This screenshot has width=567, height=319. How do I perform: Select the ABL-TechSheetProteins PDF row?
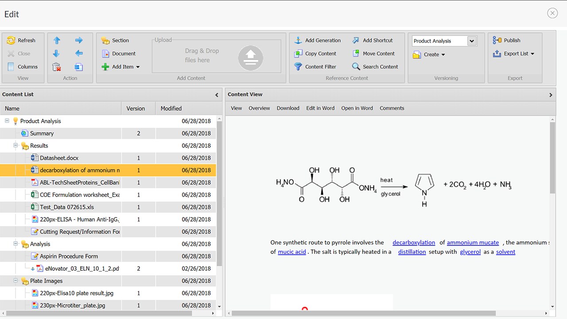pos(108,183)
